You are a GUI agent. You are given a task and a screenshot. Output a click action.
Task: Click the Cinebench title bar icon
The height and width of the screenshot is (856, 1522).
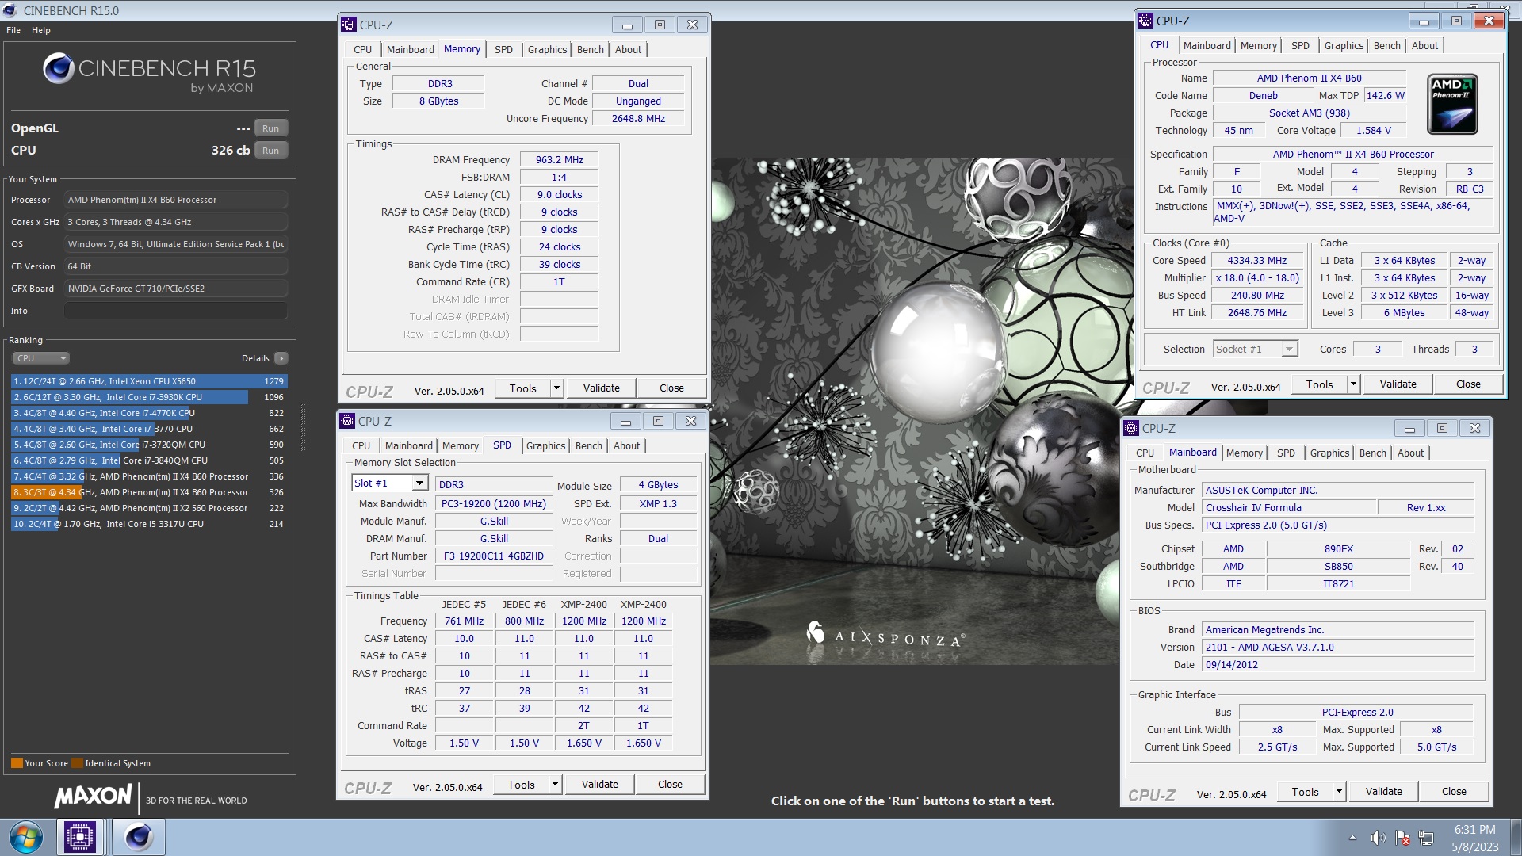[10, 10]
